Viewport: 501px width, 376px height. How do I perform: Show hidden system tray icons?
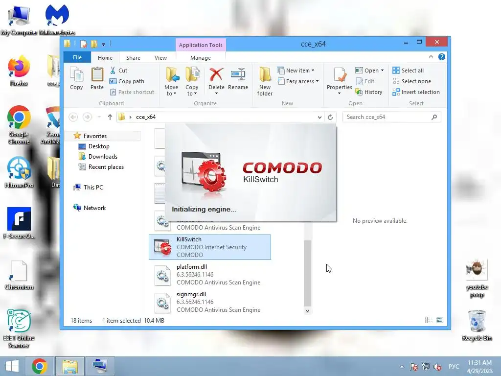[x=402, y=367]
